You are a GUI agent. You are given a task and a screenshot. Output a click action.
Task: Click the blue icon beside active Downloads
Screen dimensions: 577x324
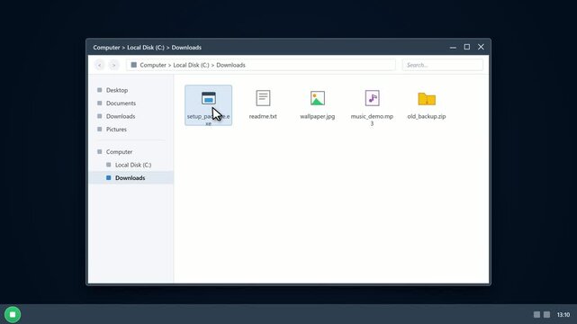[x=108, y=177]
